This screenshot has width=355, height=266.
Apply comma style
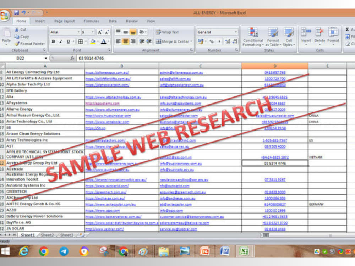[219, 41]
